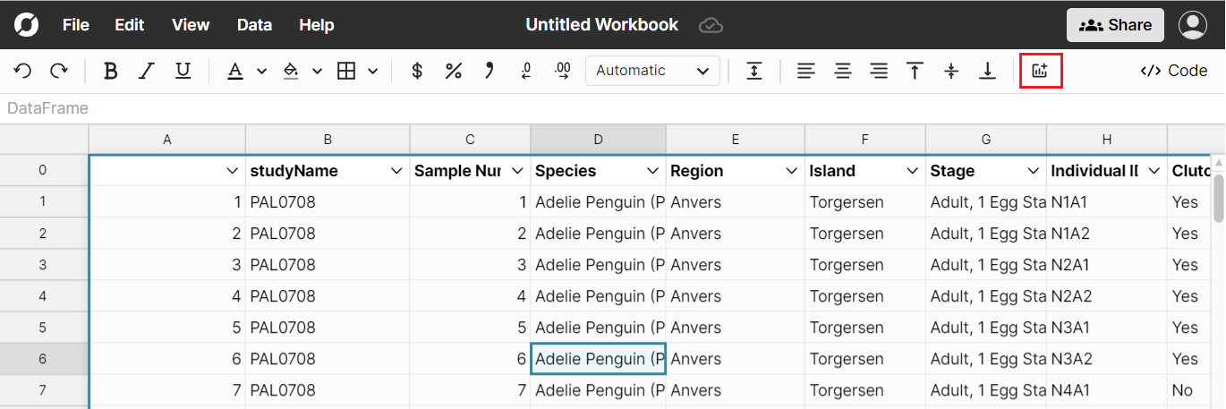Increase decimal places icon
This screenshot has height=409, width=1226.
[563, 71]
